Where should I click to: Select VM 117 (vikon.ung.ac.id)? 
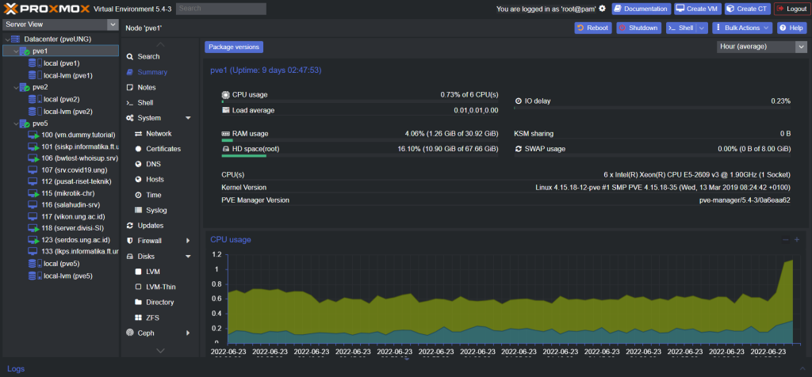(x=61, y=217)
